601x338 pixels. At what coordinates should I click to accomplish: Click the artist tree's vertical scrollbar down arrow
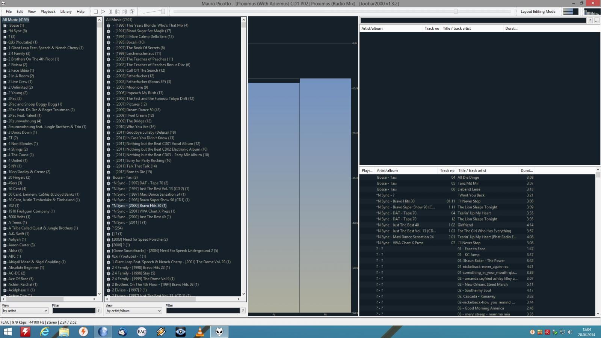(99, 294)
